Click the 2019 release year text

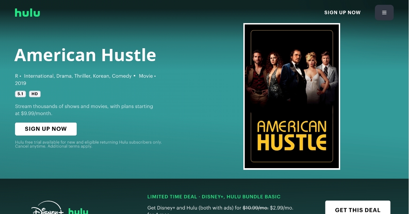coord(20,83)
